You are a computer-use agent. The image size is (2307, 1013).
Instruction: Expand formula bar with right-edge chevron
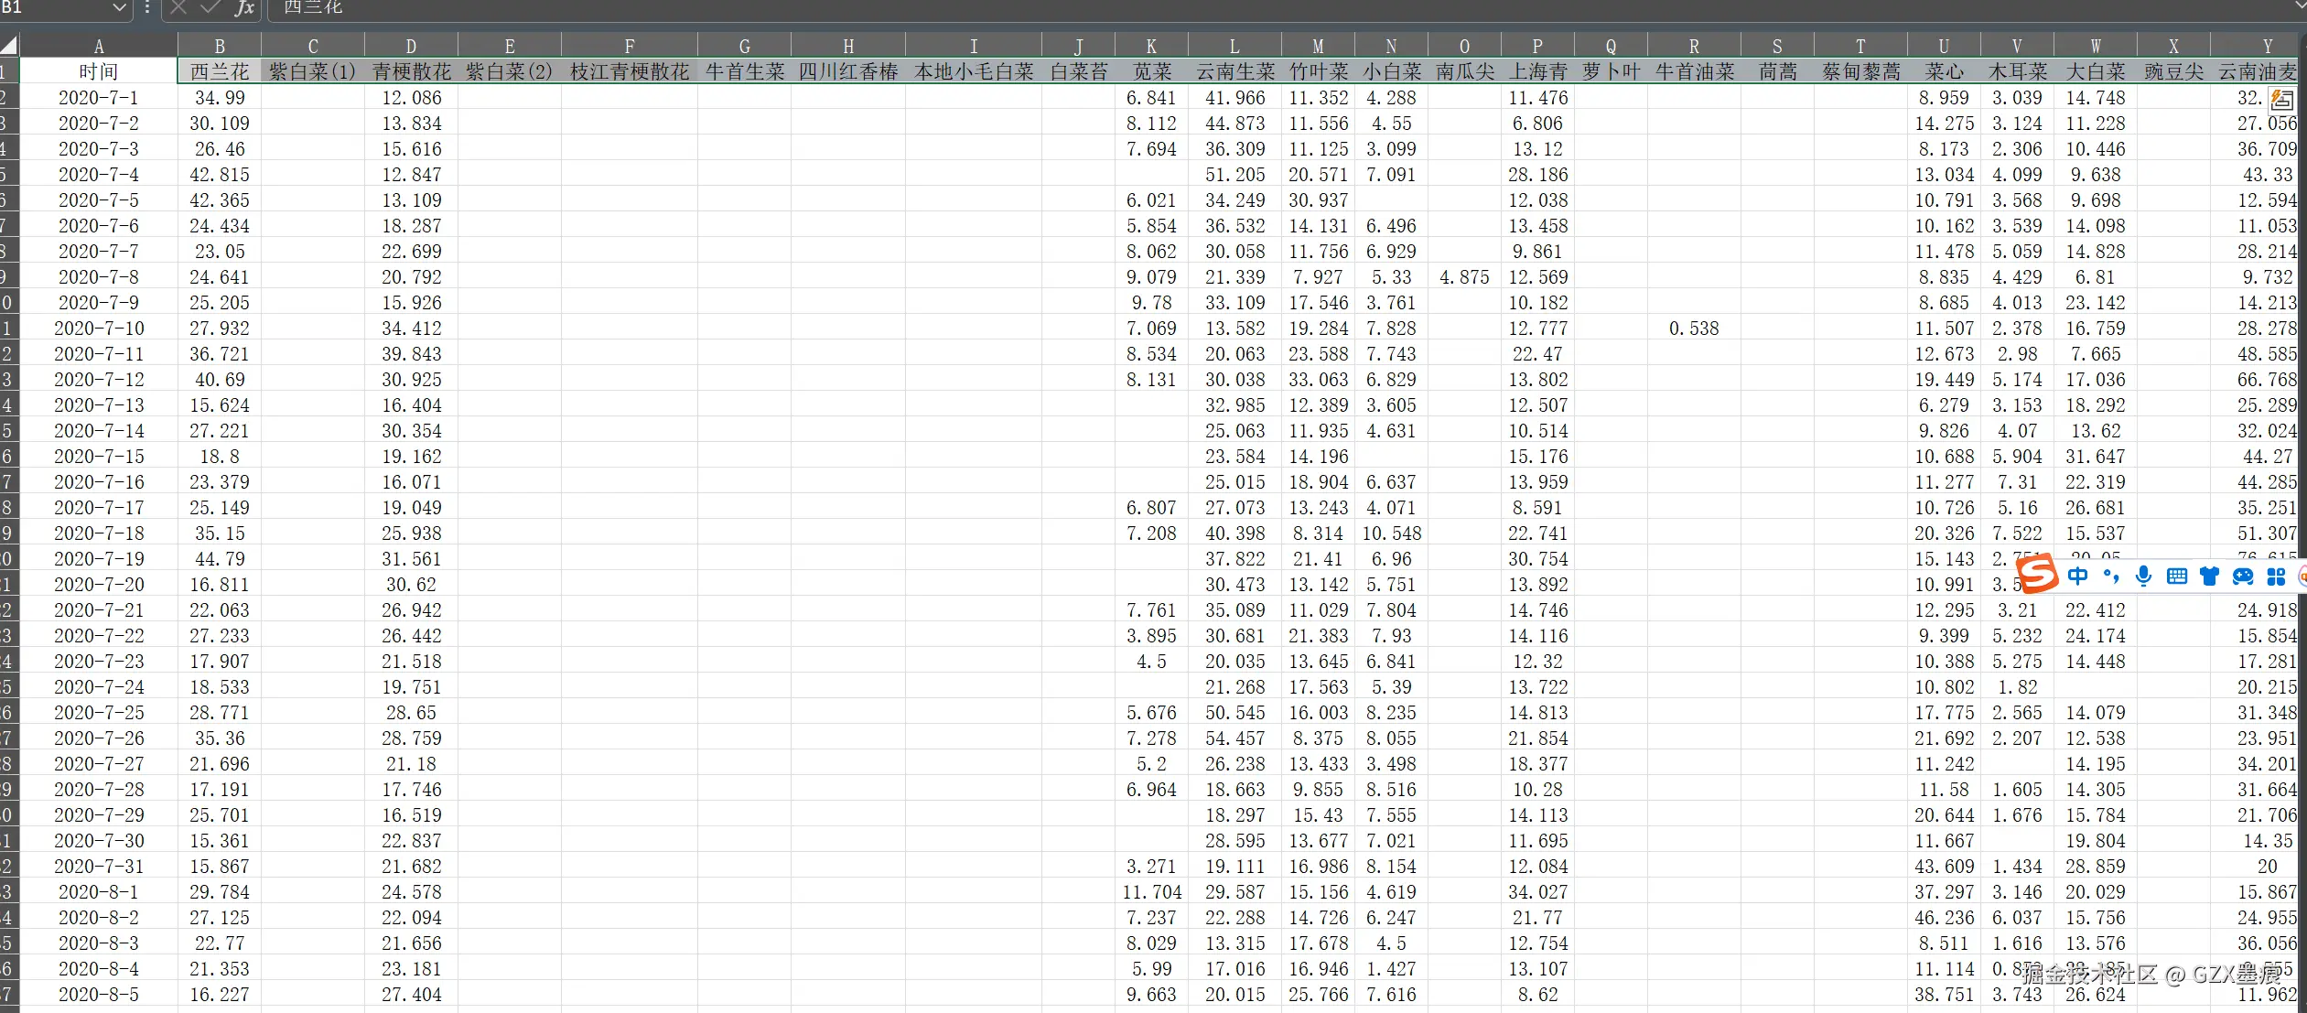pos(2300,5)
